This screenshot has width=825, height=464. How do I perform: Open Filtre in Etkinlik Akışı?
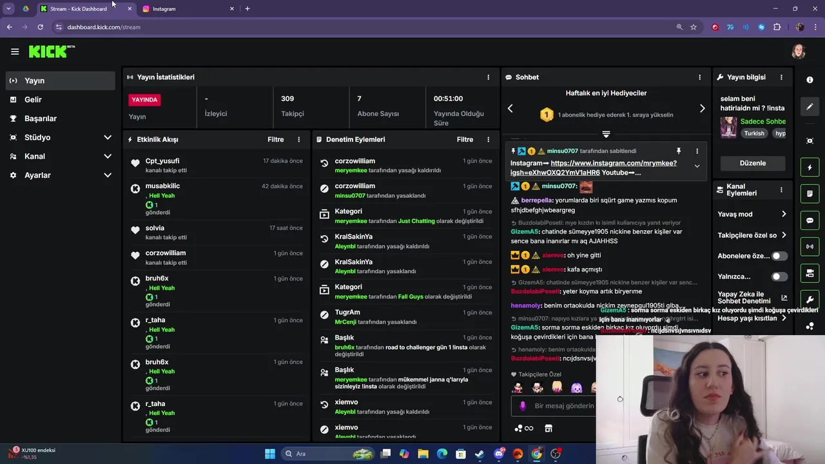click(276, 139)
